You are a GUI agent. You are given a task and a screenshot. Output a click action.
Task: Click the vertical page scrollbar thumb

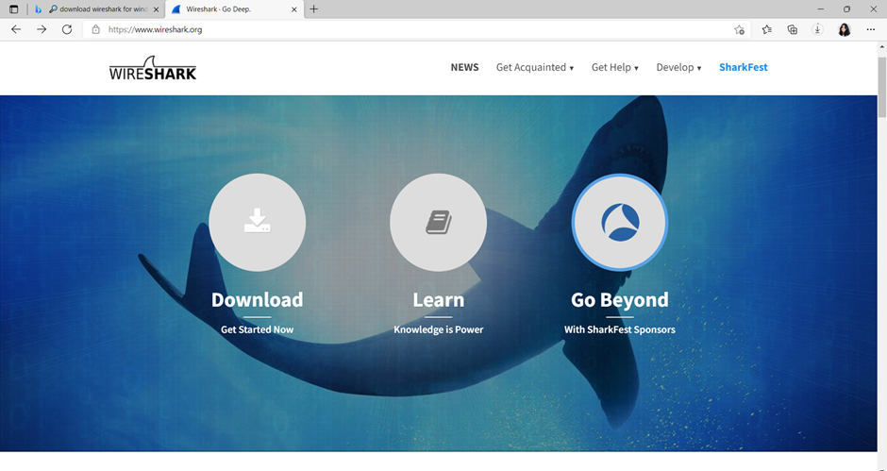click(x=882, y=87)
